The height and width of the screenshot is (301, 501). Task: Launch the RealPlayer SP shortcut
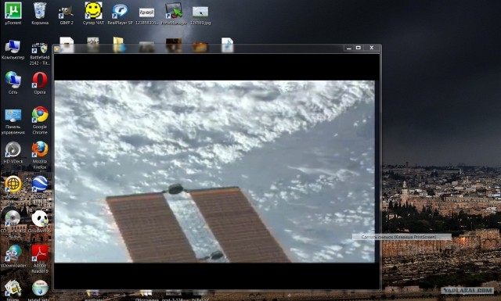pyautogui.click(x=120, y=14)
